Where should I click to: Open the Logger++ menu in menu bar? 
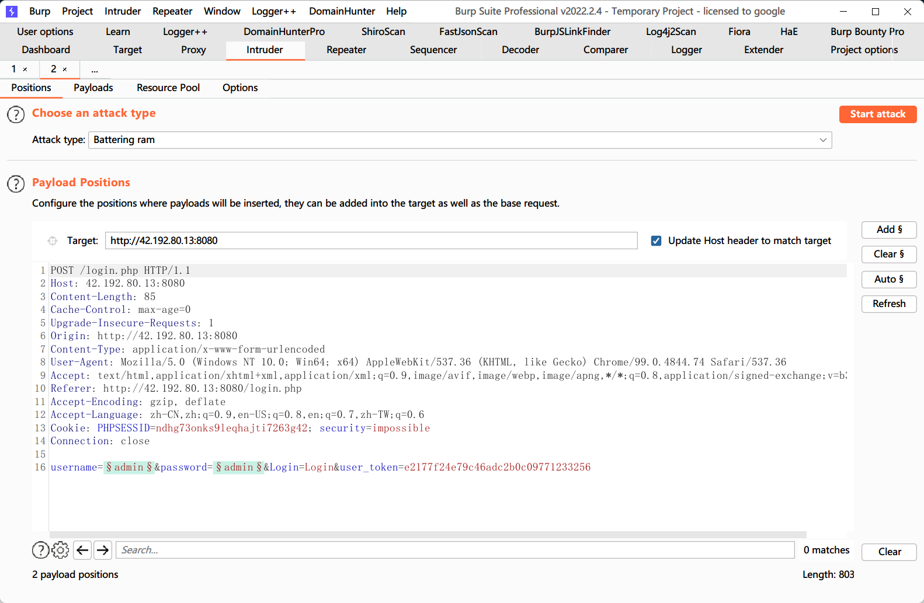[x=274, y=11]
